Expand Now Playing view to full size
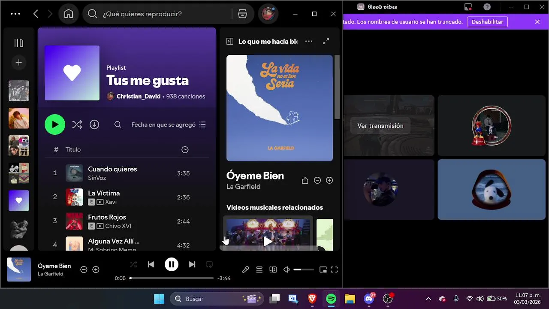 point(326,41)
